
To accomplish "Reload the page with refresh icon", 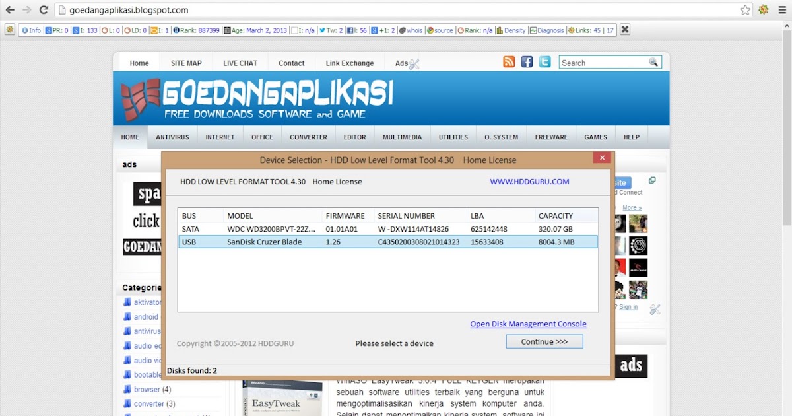I will [x=44, y=10].
